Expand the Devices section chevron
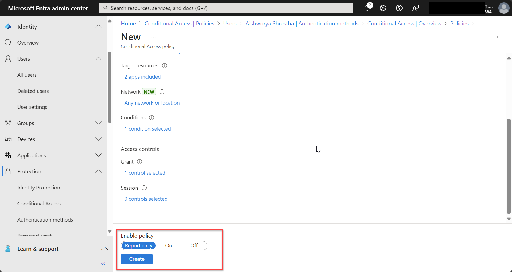Image resolution: width=512 pixels, height=272 pixels. [x=98, y=139]
